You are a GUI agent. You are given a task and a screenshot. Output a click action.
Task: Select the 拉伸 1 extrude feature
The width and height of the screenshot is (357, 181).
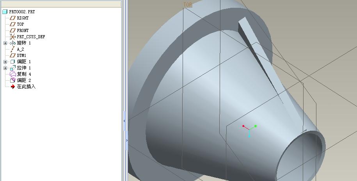(x=24, y=68)
